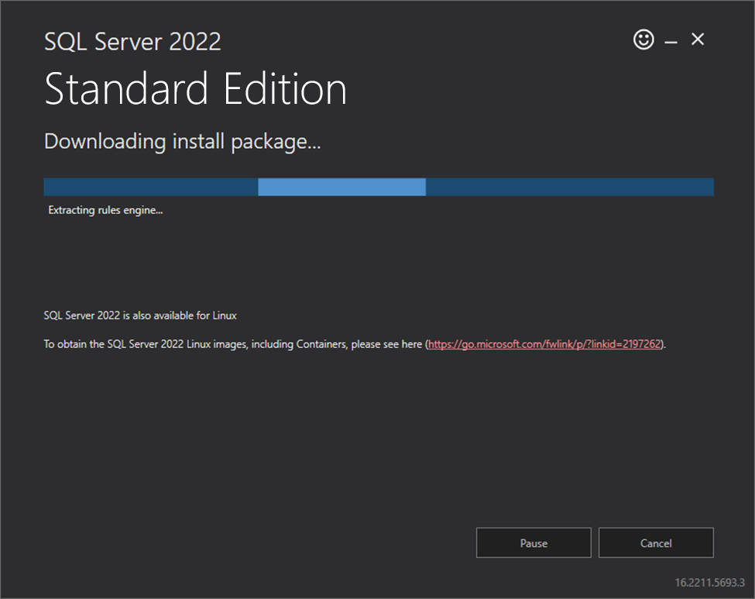
Task: Click the progress bar's dark right section
Action: [569, 187]
